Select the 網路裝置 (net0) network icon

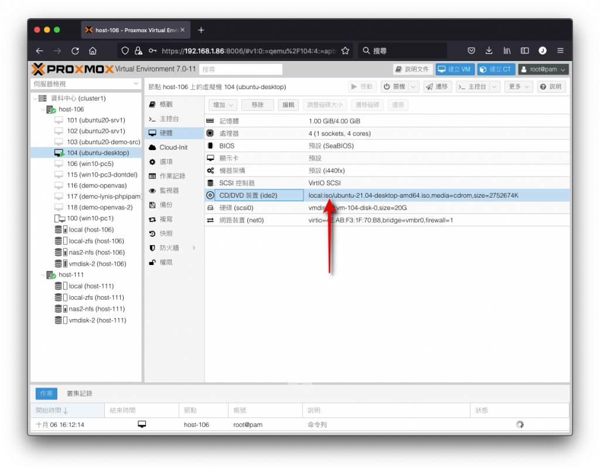click(x=210, y=220)
